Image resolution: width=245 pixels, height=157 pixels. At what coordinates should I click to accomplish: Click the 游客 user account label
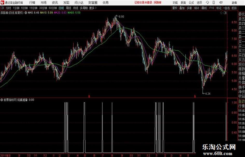[234, 3]
